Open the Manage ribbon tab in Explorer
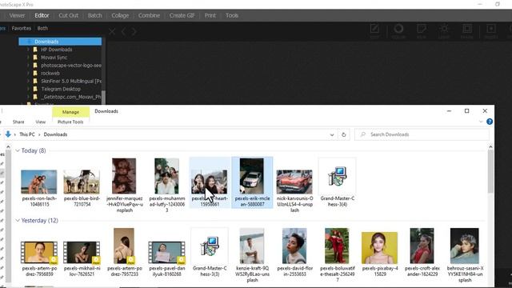This screenshot has width=512, height=288. point(70,112)
